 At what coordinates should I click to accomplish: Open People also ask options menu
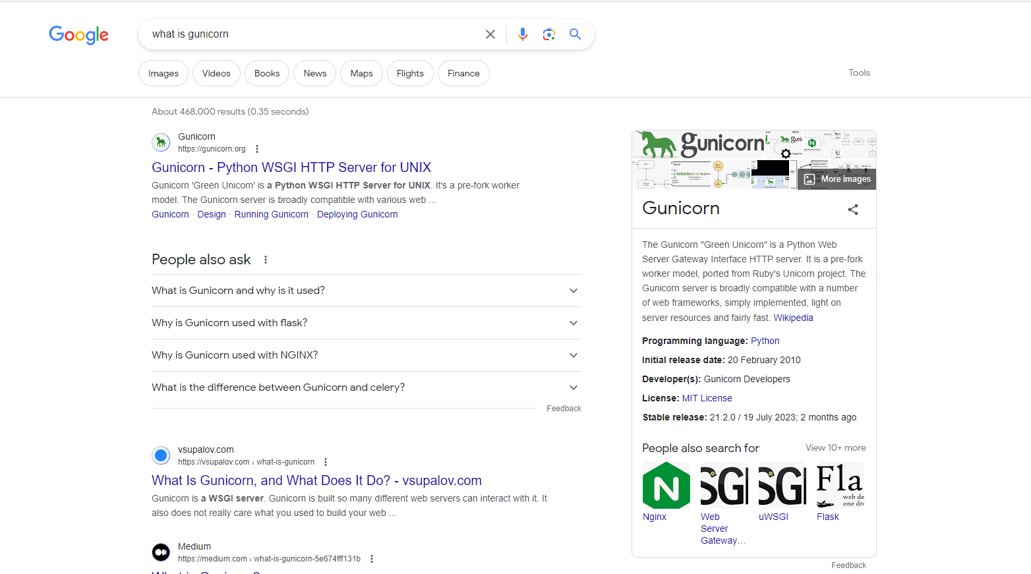[x=266, y=260]
